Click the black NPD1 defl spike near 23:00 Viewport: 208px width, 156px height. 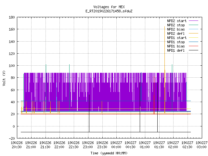click(89, 113)
